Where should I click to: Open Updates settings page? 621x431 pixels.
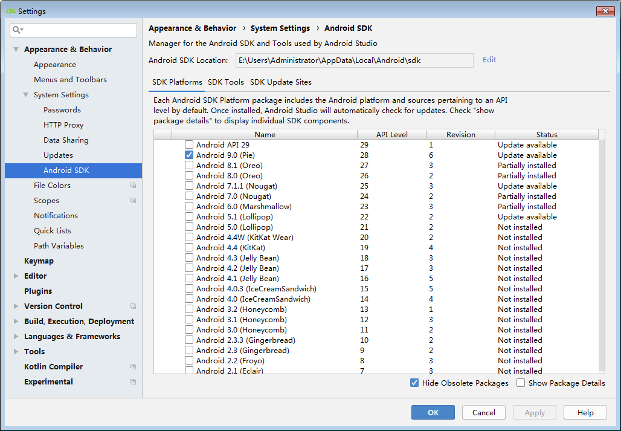click(58, 155)
